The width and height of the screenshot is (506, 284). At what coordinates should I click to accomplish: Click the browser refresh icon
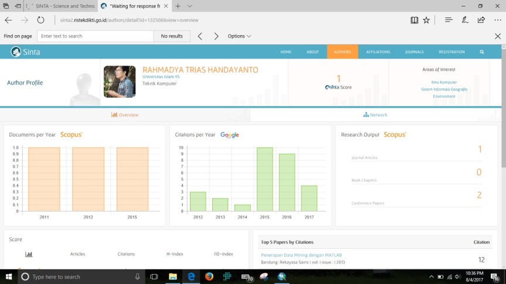40,20
